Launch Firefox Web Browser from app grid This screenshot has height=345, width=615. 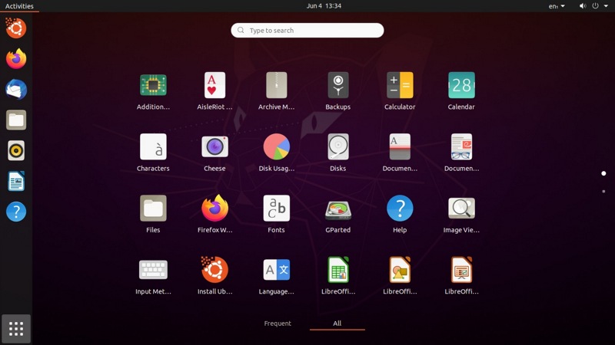pyautogui.click(x=214, y=208)
